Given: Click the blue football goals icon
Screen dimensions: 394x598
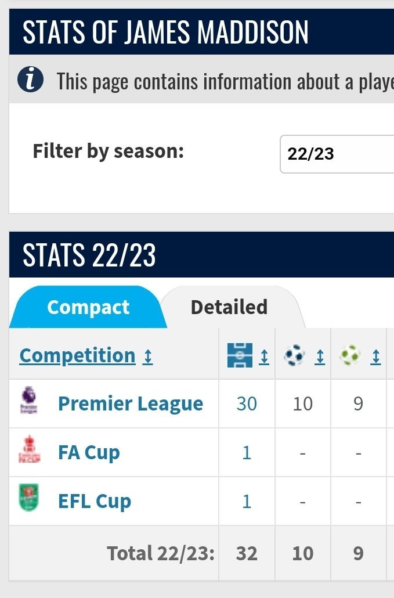Looking at the screenshot, I should (294, 355).
